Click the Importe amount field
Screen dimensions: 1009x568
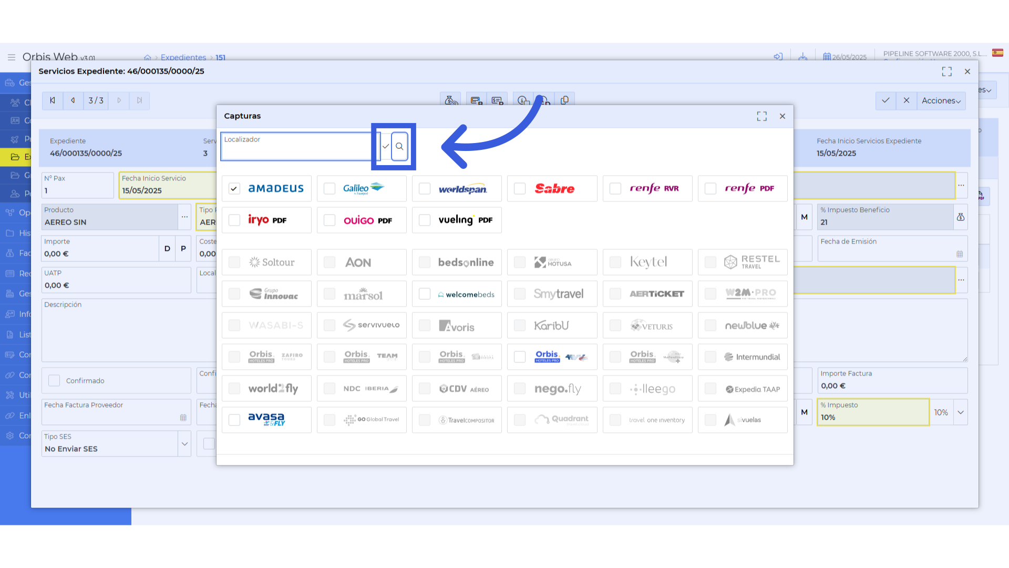100,248
